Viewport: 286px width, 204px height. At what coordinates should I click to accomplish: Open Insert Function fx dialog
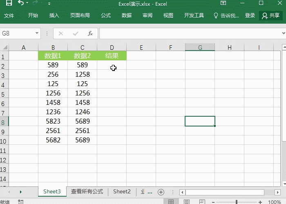90,33
